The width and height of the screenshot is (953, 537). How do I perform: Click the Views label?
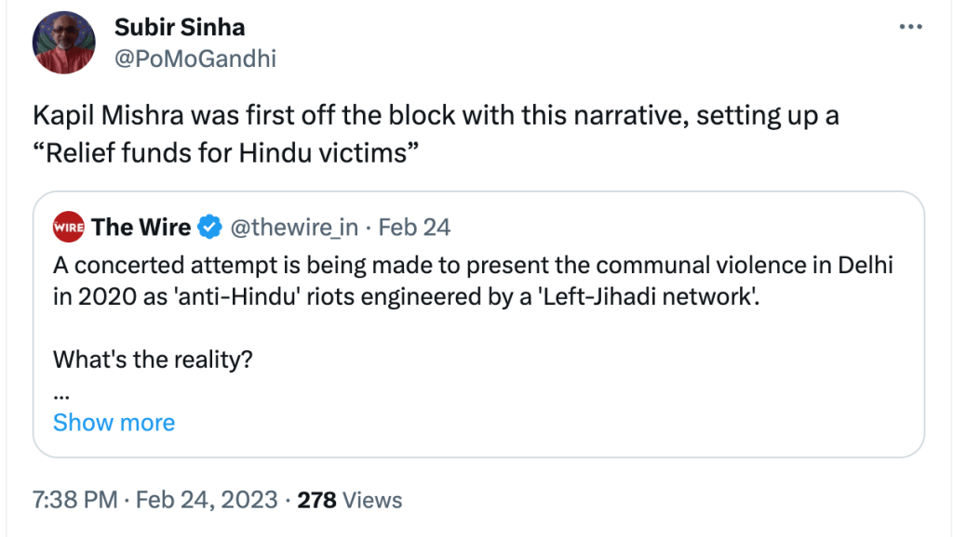[372, 500]
